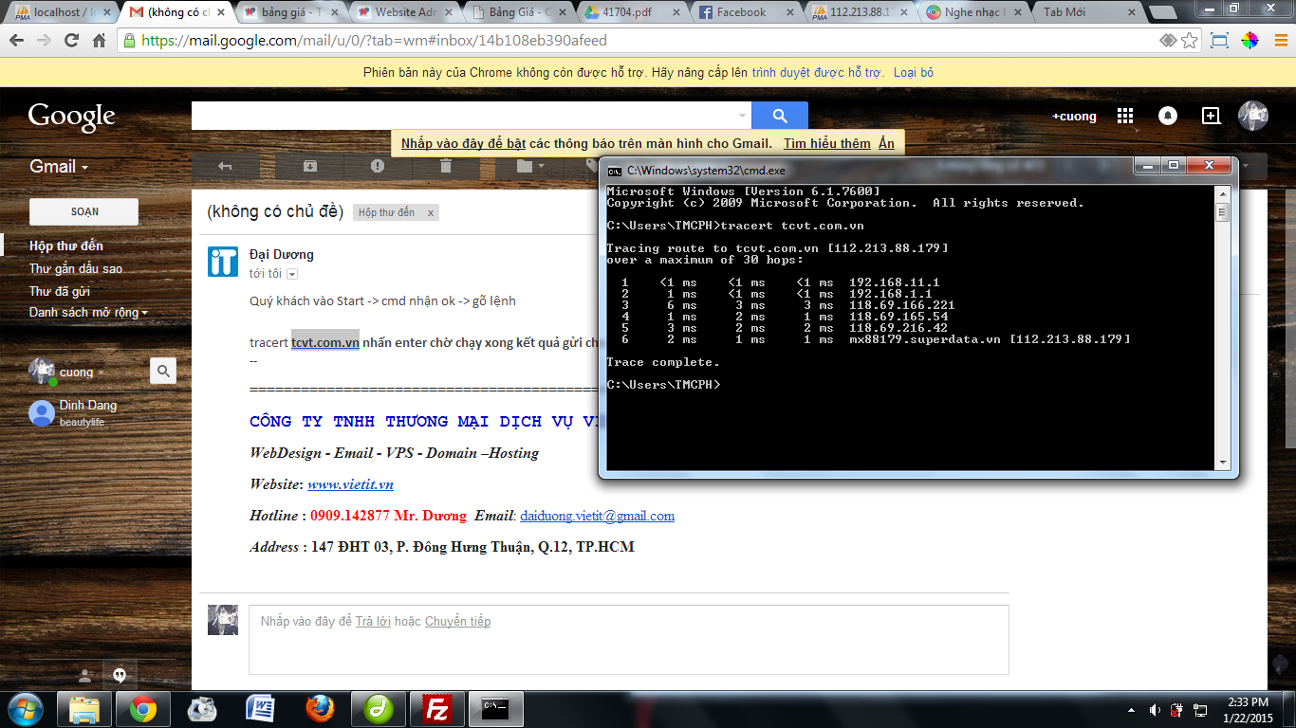Click the chat search magnifier button
The image size is (1296, 728).
(163, 372)
